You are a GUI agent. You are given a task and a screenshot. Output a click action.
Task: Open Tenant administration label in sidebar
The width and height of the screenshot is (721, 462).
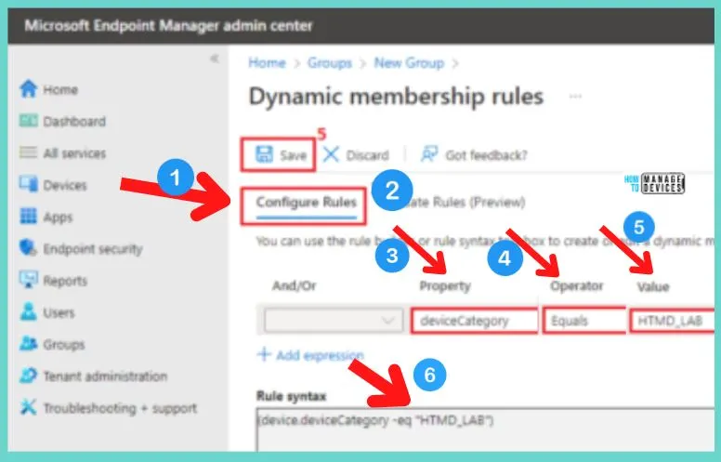pos(105,376)
